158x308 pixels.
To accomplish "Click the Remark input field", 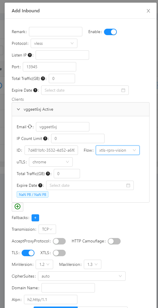I will pos(56,32).
